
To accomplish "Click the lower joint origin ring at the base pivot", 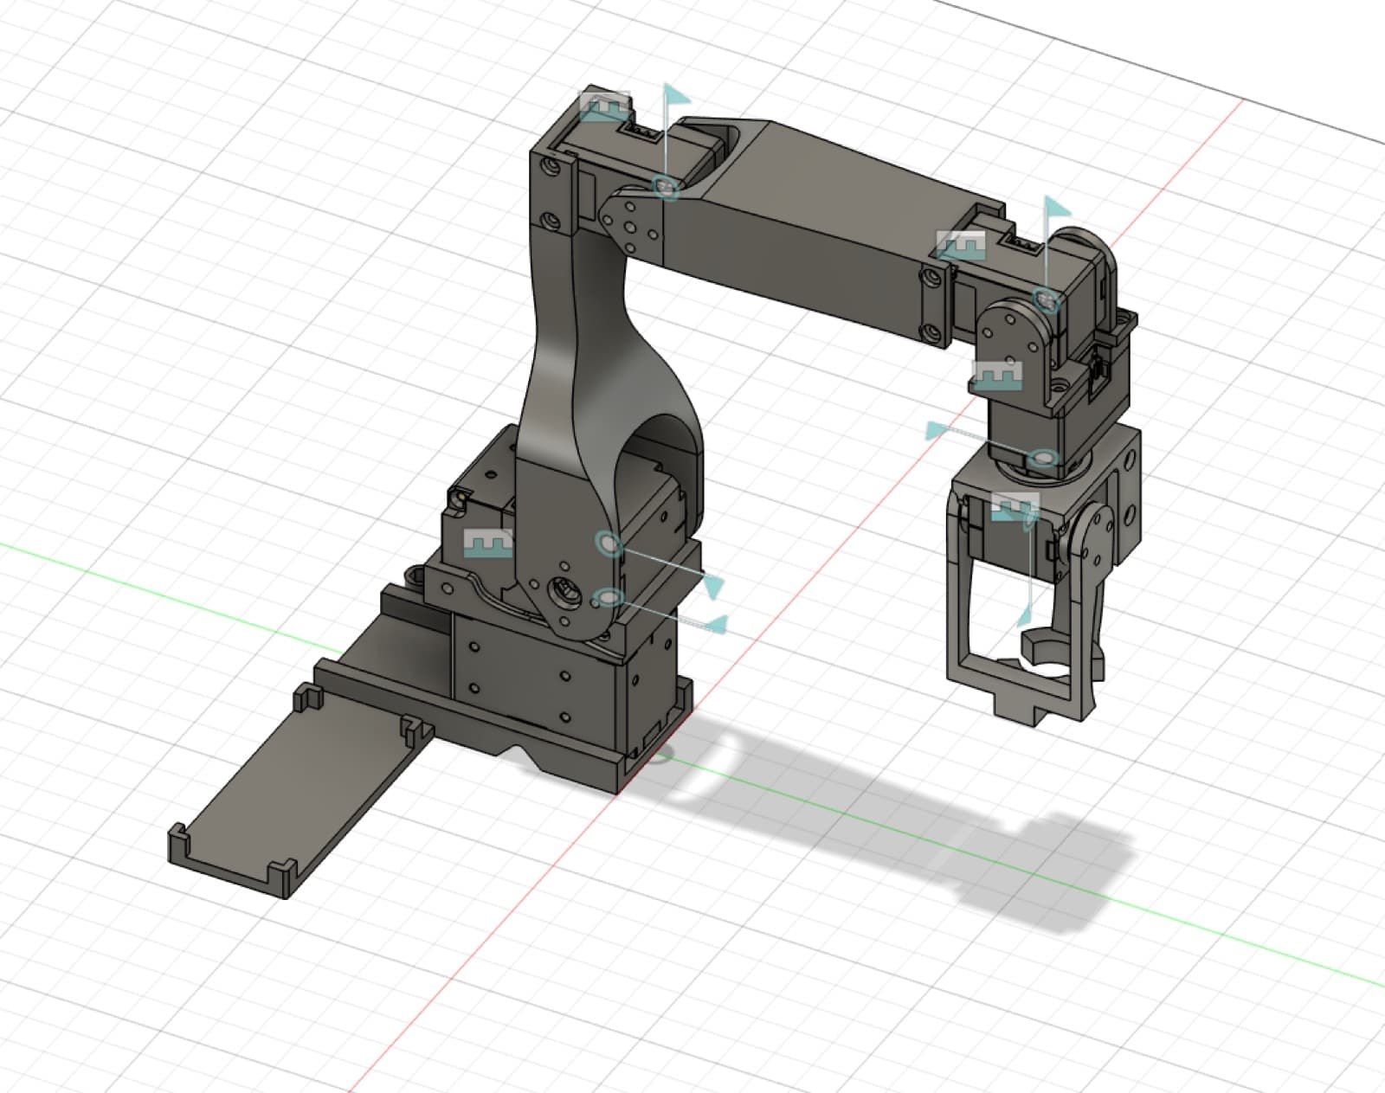I will [609, 598].
